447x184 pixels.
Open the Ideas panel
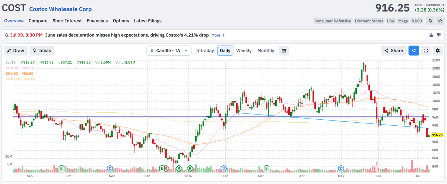tap(42, 51)
